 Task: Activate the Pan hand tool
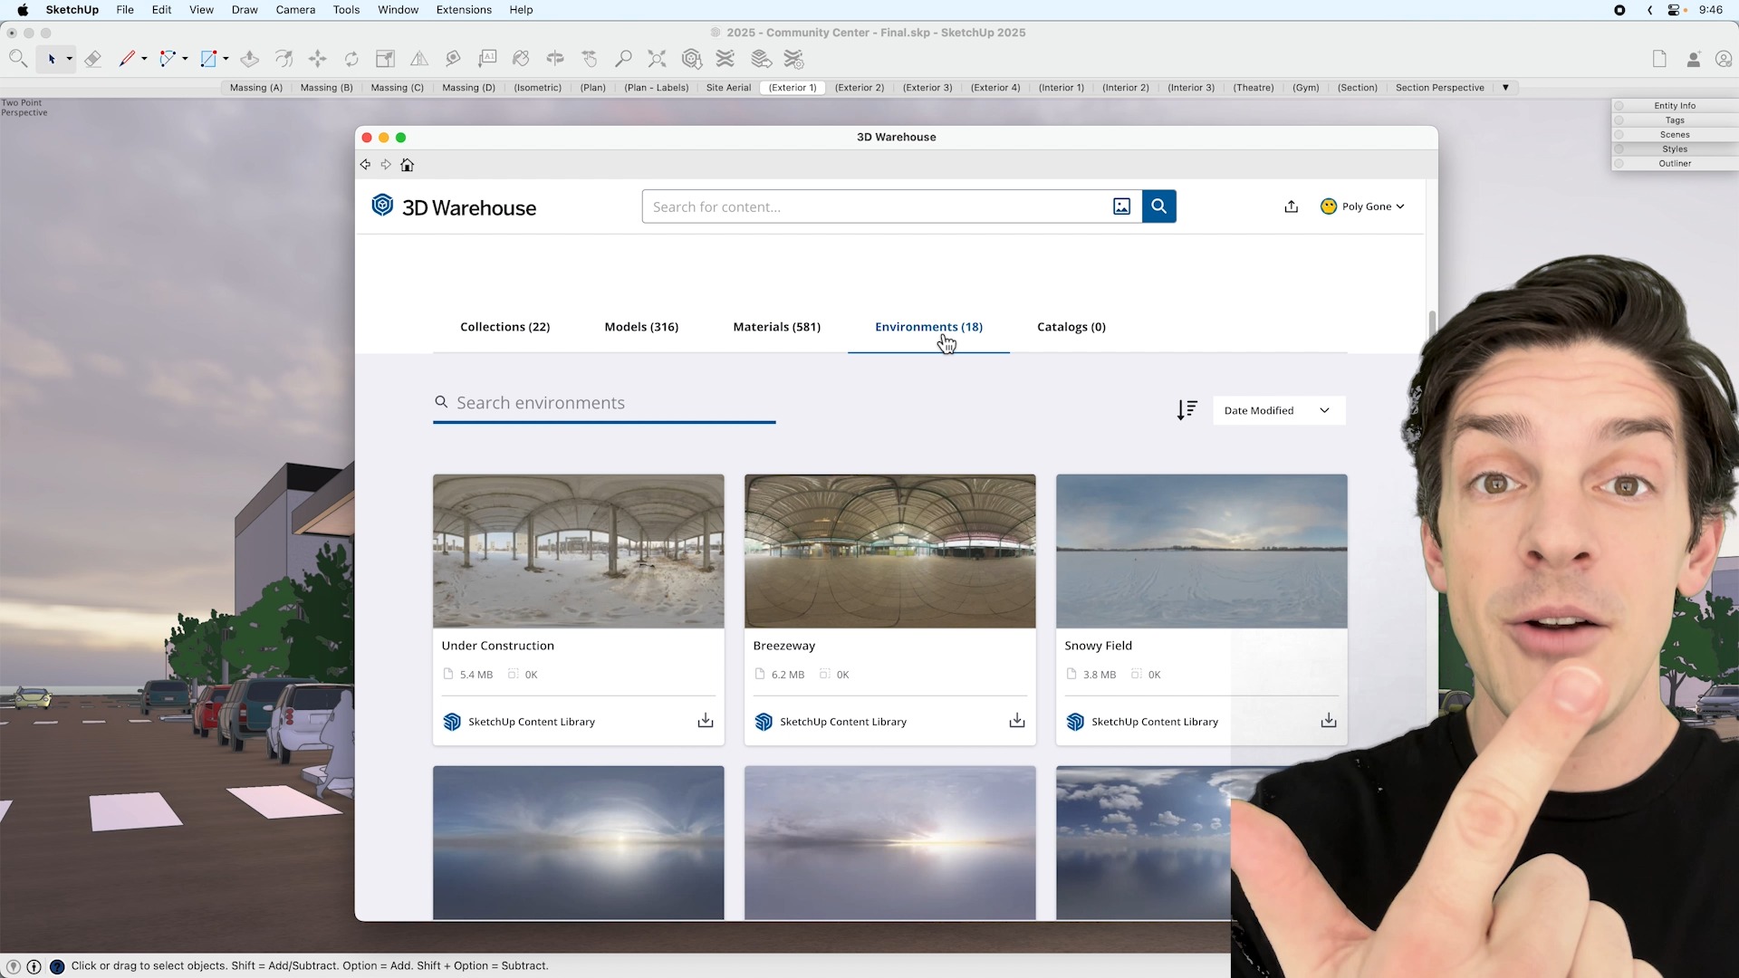[x=590, y=59]
